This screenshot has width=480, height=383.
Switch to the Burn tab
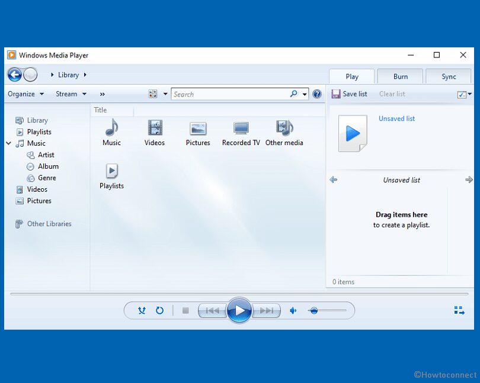(x=401, y=76)
